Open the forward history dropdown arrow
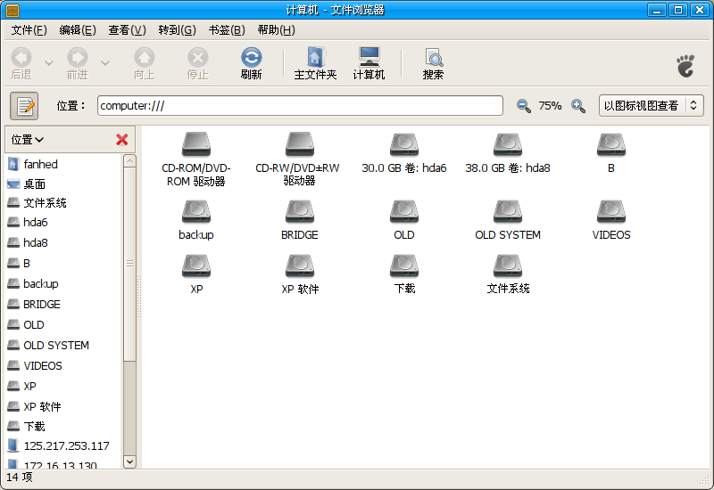Screen dimensions: 714x490 (x=105, y=63)
